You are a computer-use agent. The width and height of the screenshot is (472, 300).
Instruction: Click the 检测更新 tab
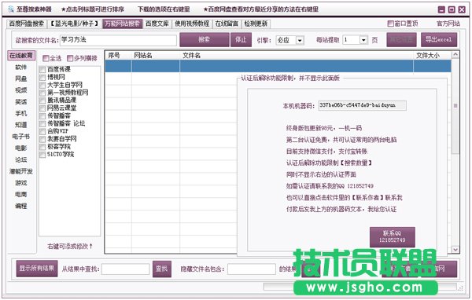[256, 24]
